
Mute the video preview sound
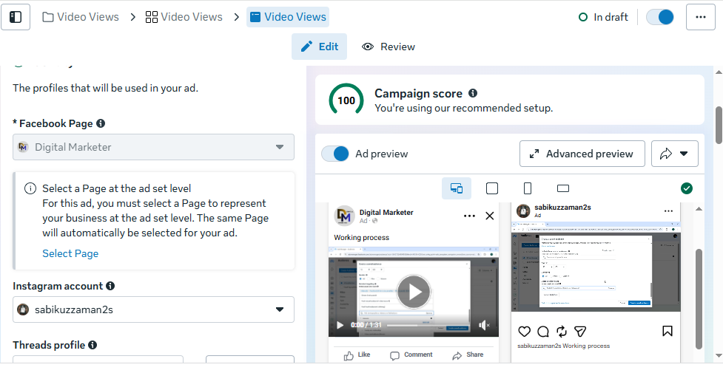(484, 325)
